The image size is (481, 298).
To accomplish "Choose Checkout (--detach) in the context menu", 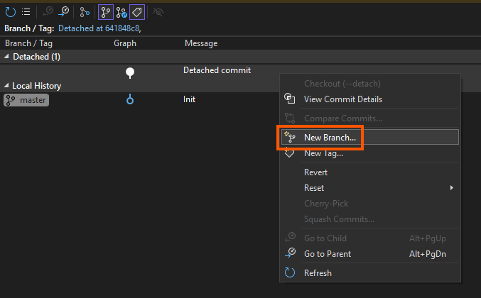I will click(x=370, y=84).
